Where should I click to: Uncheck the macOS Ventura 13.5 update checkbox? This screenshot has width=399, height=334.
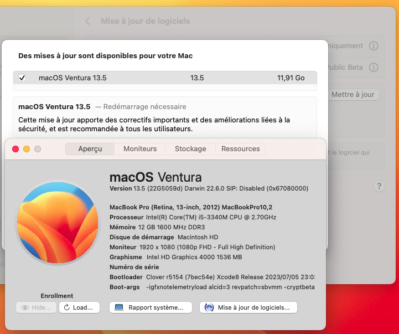click(x=22, y=78)
